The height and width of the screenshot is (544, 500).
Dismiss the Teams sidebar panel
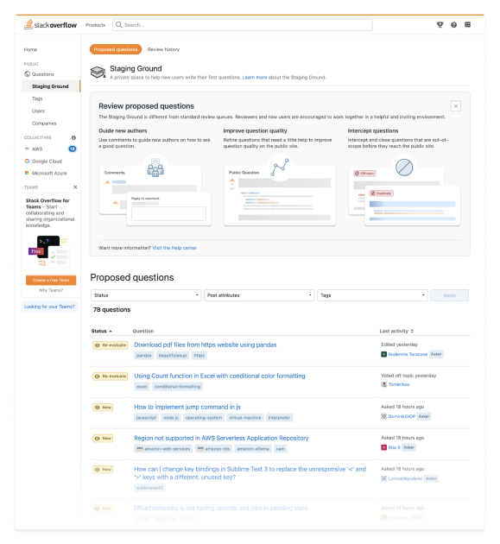[x=75, y=187]
